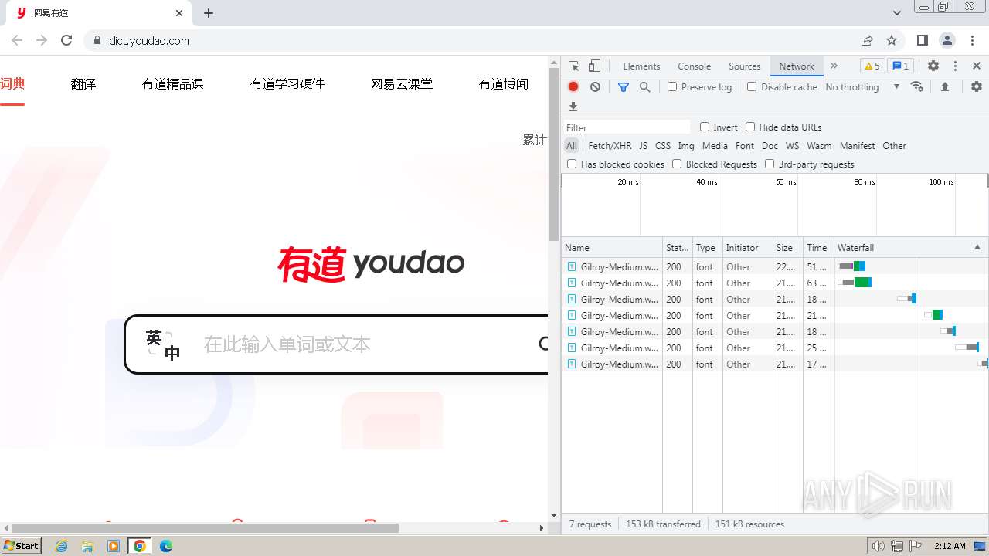Open the 网易云课堂 navigation link

coord(401,83)
